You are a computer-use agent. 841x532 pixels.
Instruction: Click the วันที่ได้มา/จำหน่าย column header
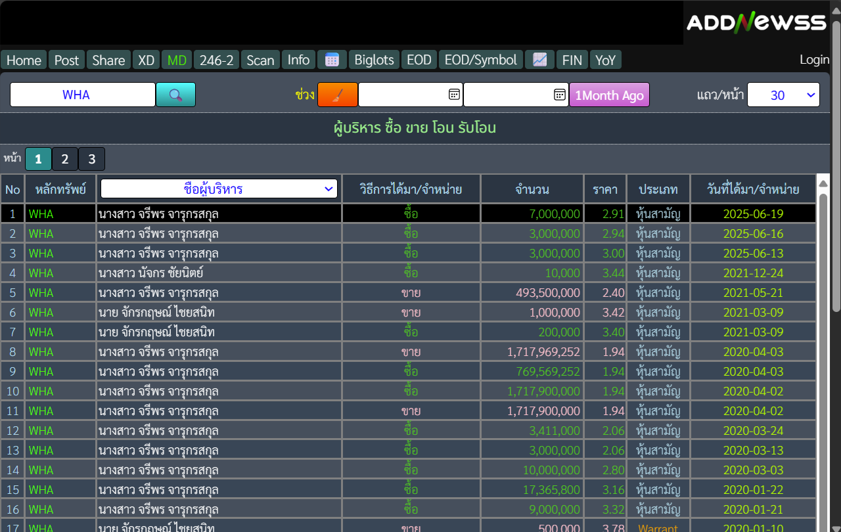(x=753, y=189)
